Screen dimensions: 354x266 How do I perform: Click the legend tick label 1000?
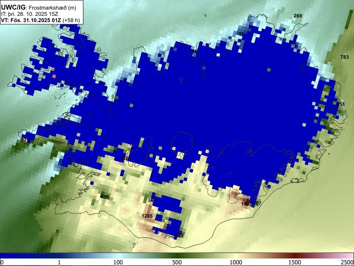(236, 262)
